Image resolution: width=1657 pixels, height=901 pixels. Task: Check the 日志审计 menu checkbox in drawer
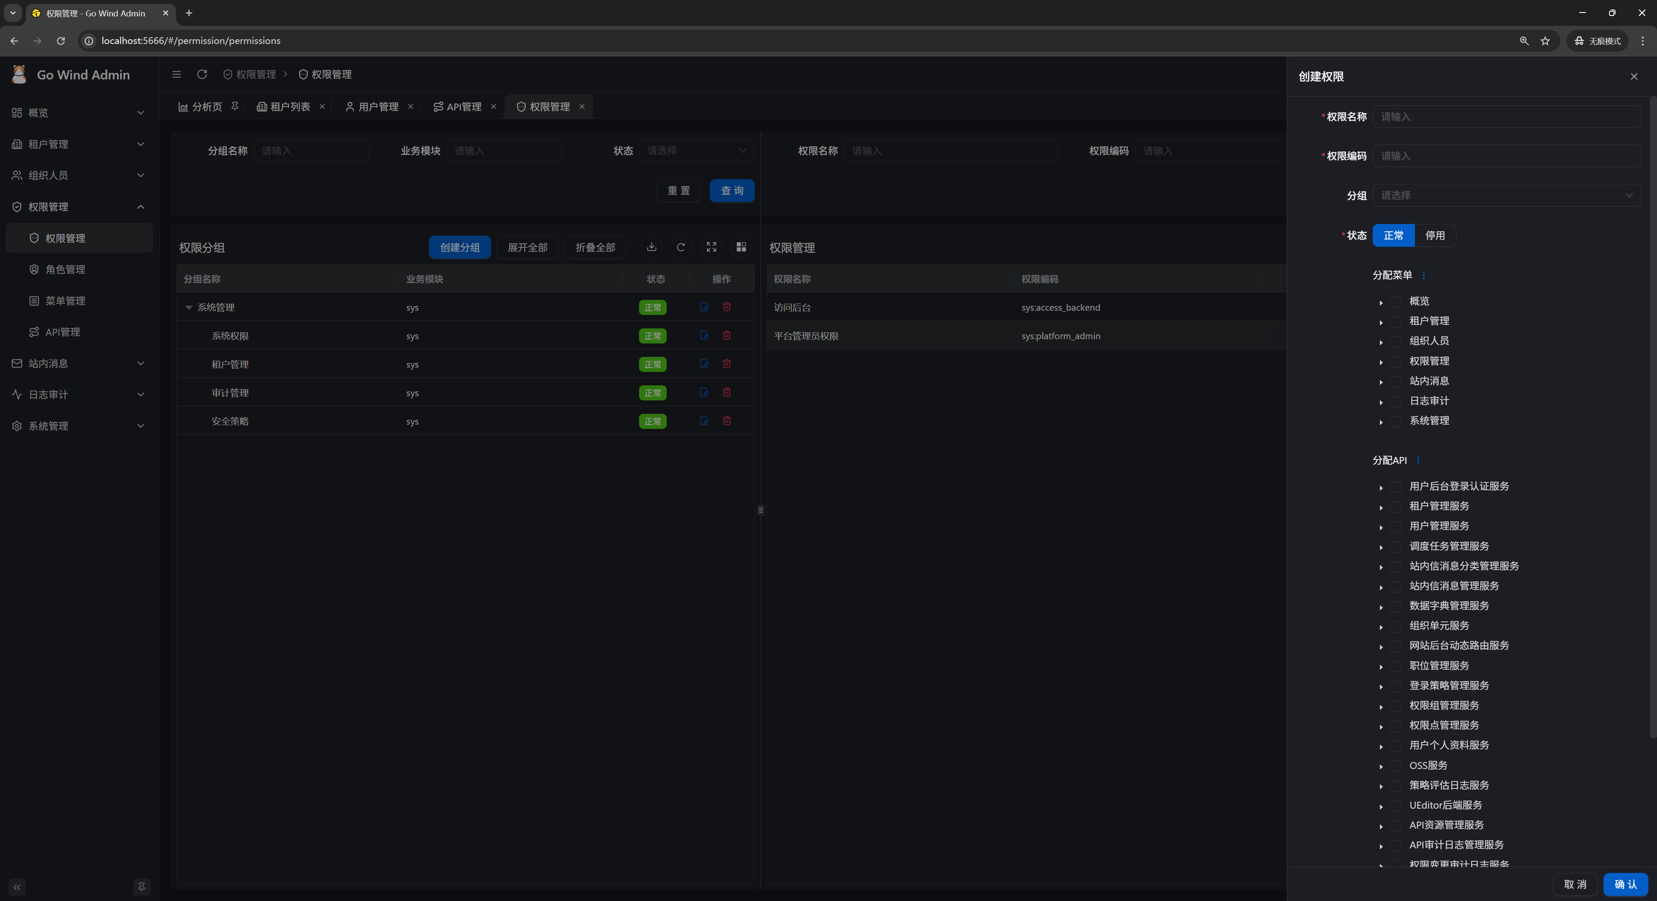pos(1395,401)
